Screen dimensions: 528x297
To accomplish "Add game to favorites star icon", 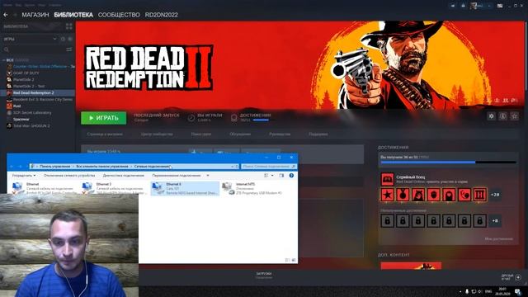I will pos(514,116).
